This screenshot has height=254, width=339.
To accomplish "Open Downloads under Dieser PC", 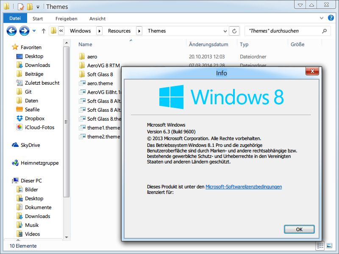I will 33,216.
